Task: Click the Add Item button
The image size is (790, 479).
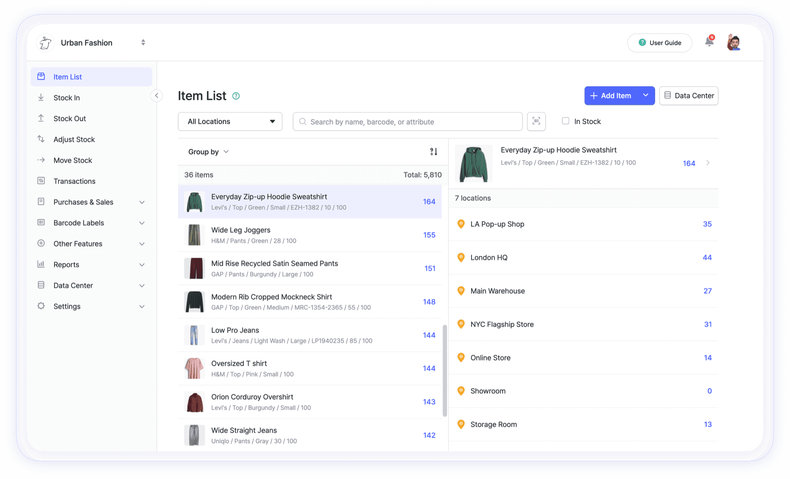Action: point(611,96)
